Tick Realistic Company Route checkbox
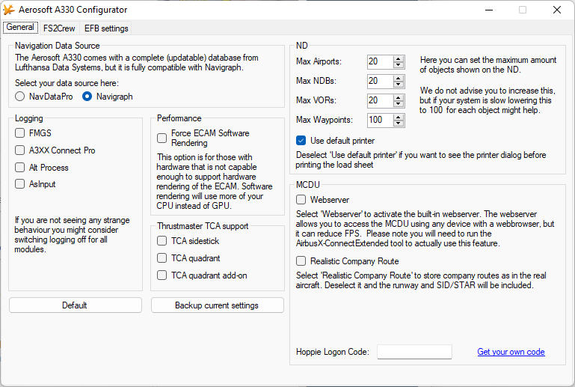The height and width of the screenshot is (387, 575). coord(301,261)
